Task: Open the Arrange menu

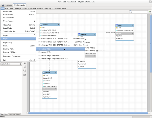Action: click(x=18, y=9)
